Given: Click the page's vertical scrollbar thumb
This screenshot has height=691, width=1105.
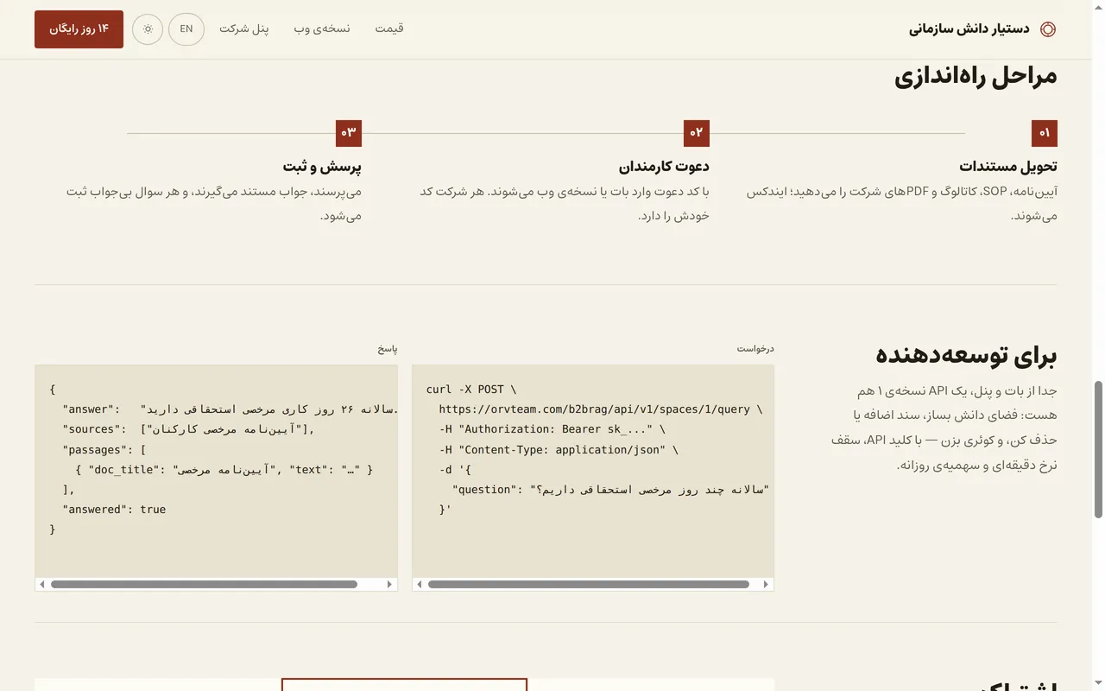Looking at the screenshot, I should tap(1099, 449).
